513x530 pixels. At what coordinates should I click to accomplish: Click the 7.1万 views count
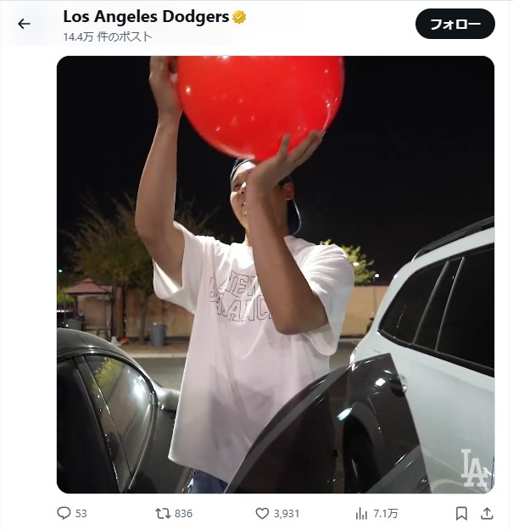pos(386,513)
